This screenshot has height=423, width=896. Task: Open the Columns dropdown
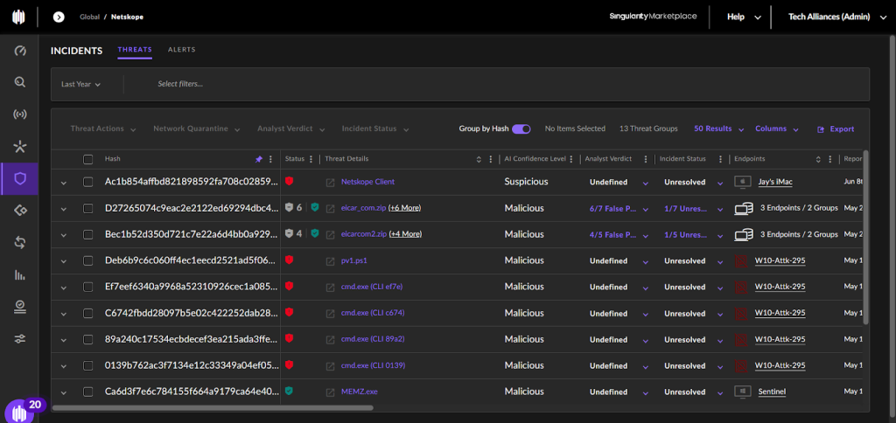point(777,129)
